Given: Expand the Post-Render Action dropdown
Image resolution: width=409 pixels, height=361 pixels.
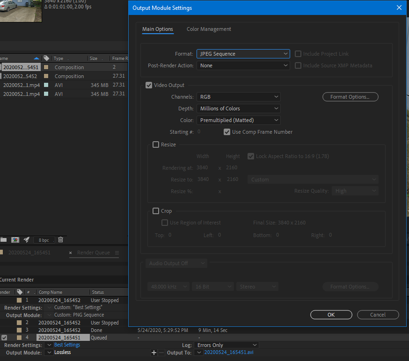Looking at the screenshot, I should point(243,65).
